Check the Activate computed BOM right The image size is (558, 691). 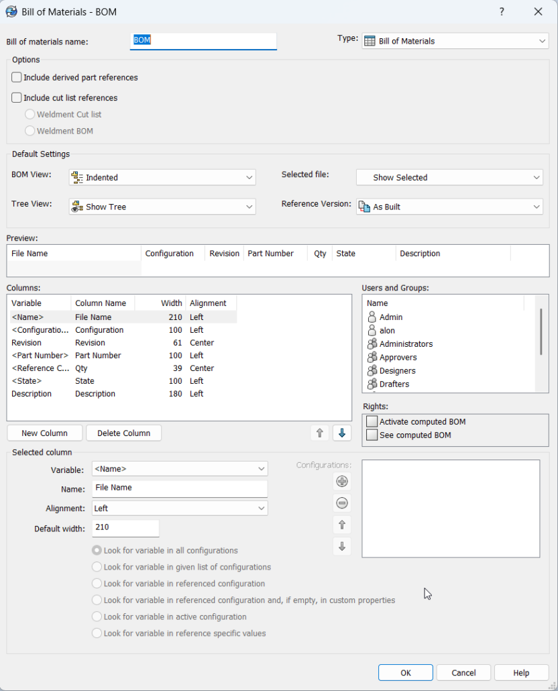(x=372, y=422)
